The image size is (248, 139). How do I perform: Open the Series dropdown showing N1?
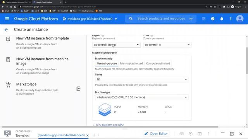142,80
